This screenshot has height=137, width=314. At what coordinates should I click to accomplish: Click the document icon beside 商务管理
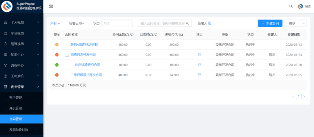tap(6, 87)
